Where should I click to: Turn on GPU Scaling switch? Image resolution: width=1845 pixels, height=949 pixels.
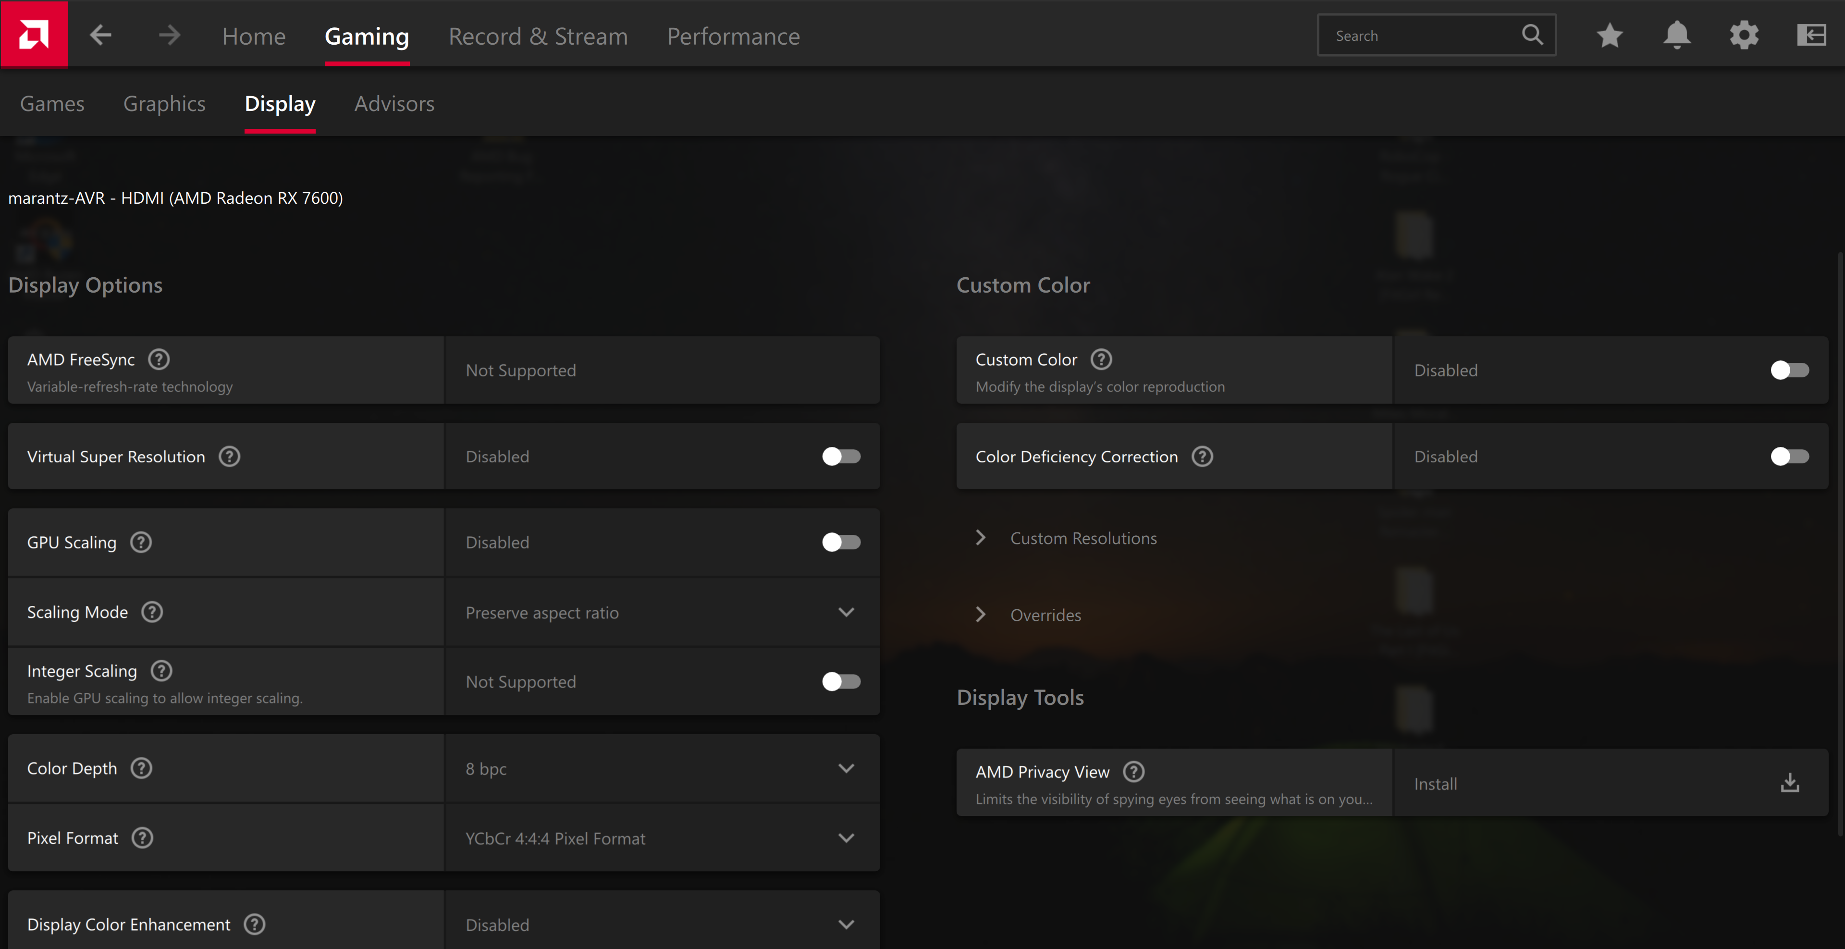(841, 542)
